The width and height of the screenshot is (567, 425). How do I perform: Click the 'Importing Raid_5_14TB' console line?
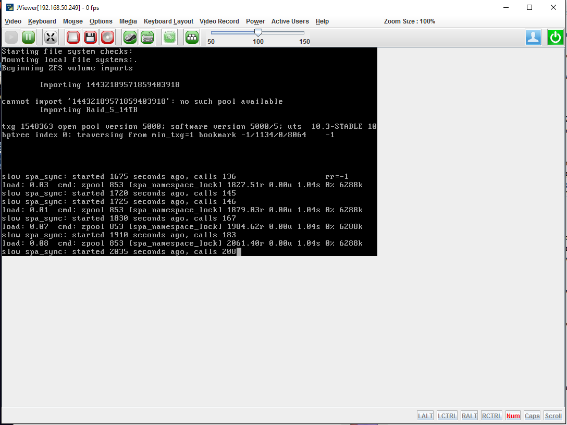pyautogui.click(x=89, y=110)
